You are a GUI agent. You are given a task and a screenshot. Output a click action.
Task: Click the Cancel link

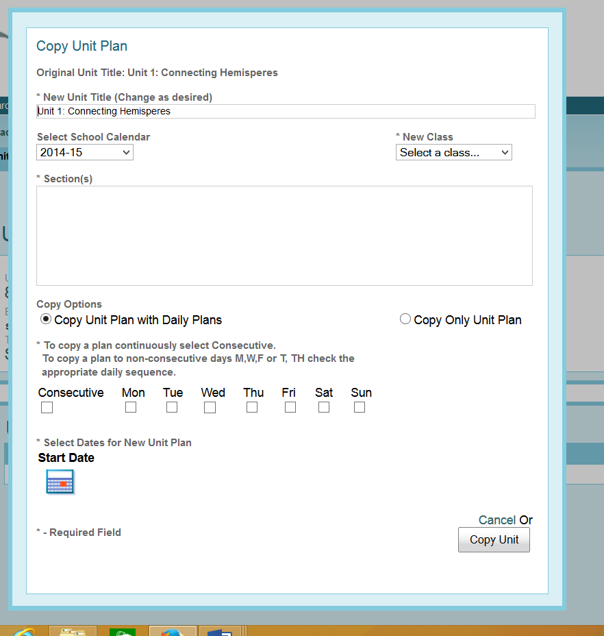(x=497, y=520)
